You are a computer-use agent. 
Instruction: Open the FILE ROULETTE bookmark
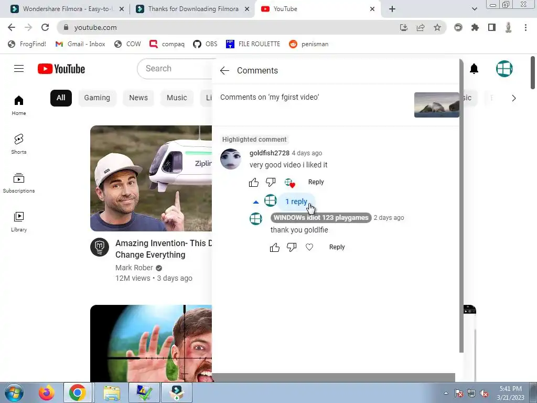click(x=253, y=44)
